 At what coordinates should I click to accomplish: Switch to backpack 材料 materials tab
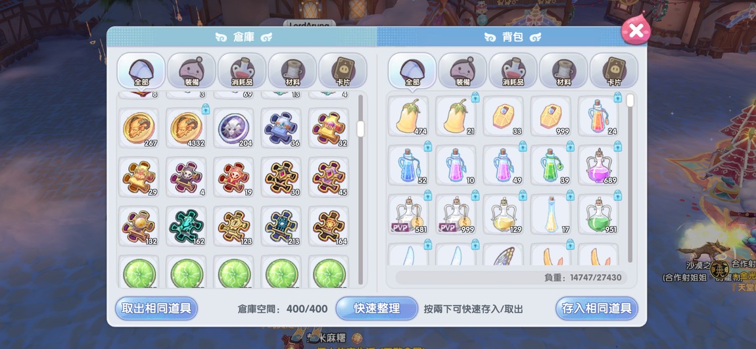[563, 70]
